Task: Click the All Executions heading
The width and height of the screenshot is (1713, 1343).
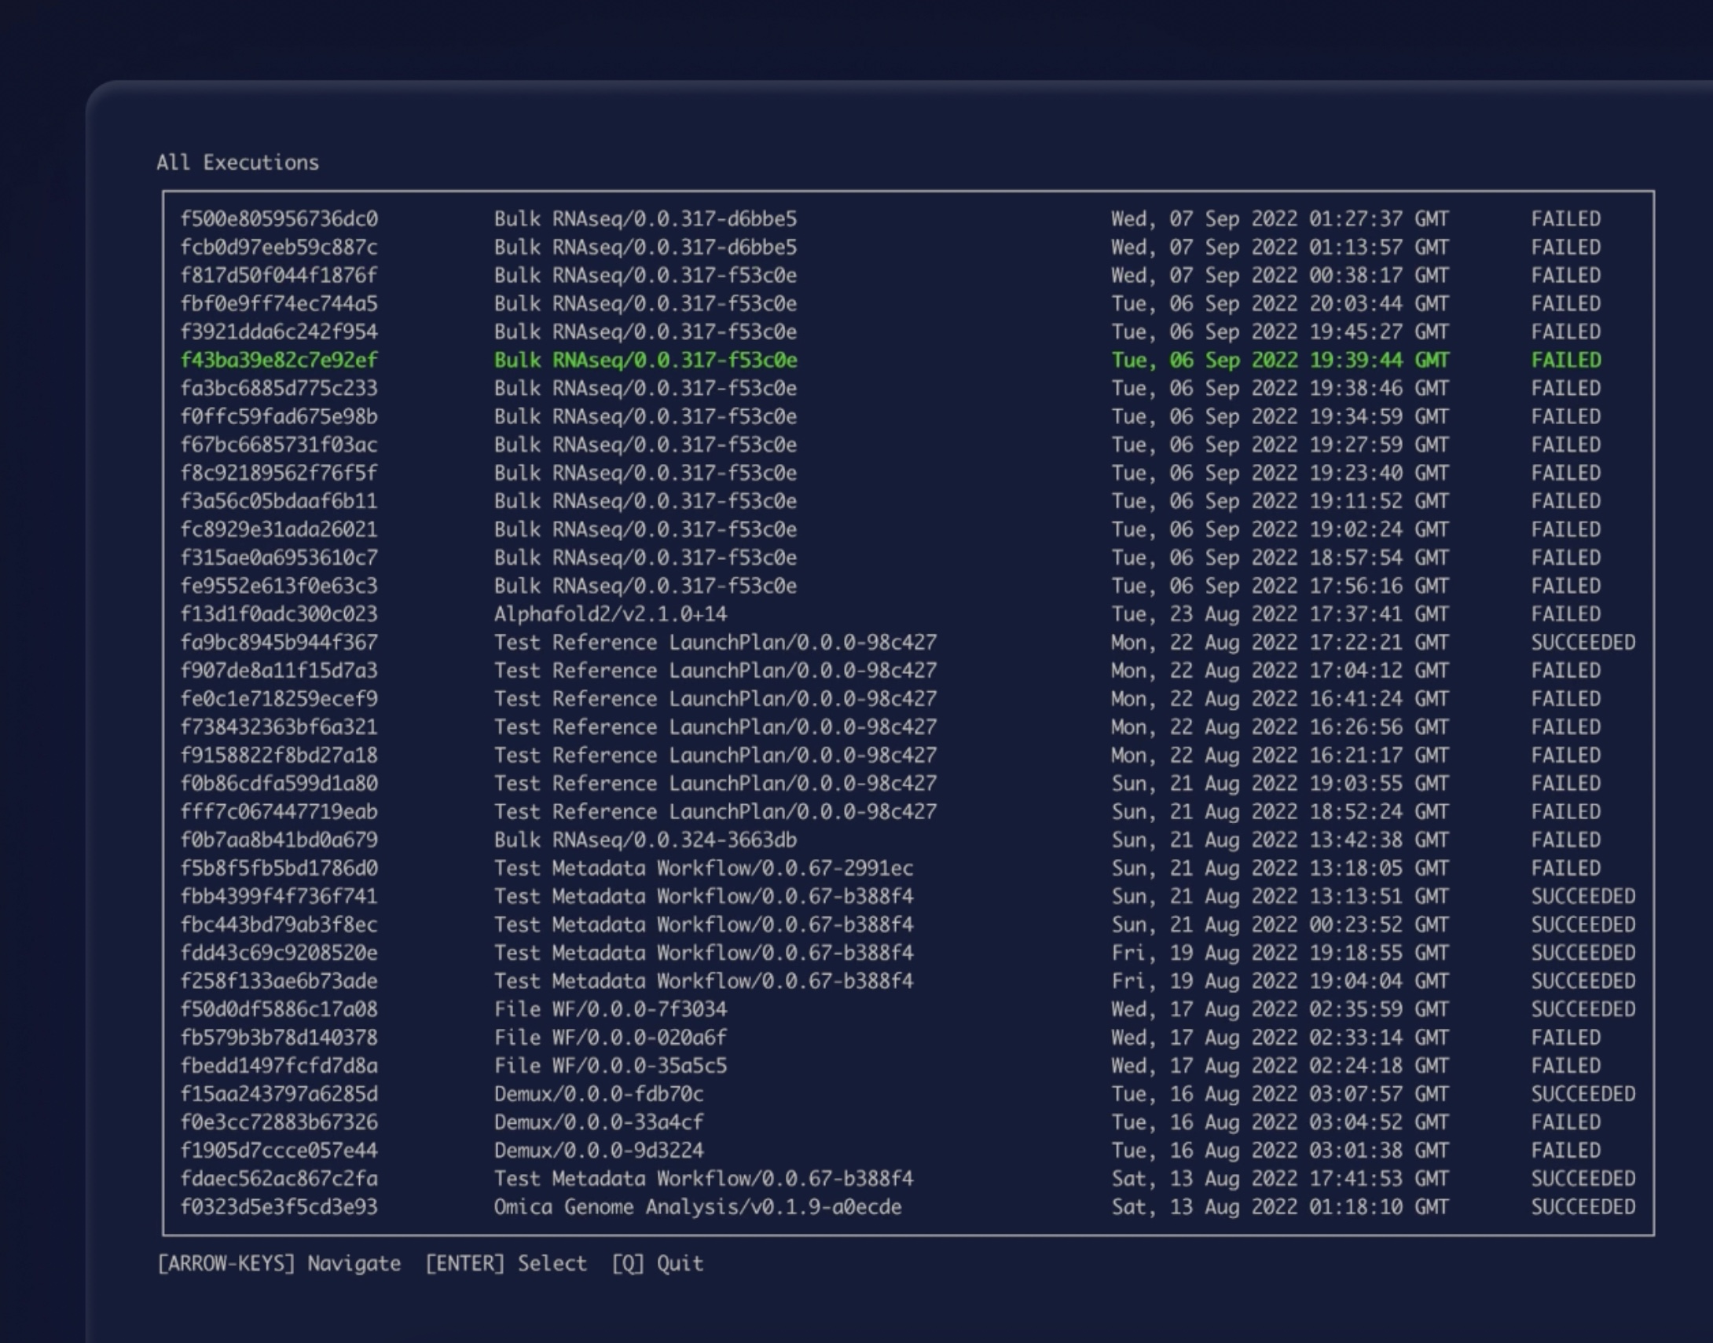Action: [237, 163]
